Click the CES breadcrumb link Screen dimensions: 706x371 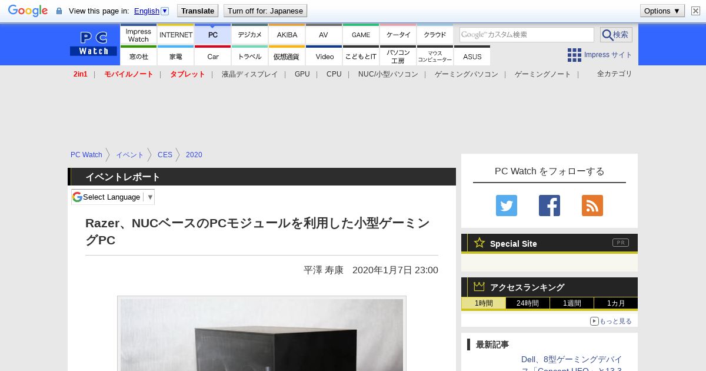pyautogui.click(x=165, y=155)
